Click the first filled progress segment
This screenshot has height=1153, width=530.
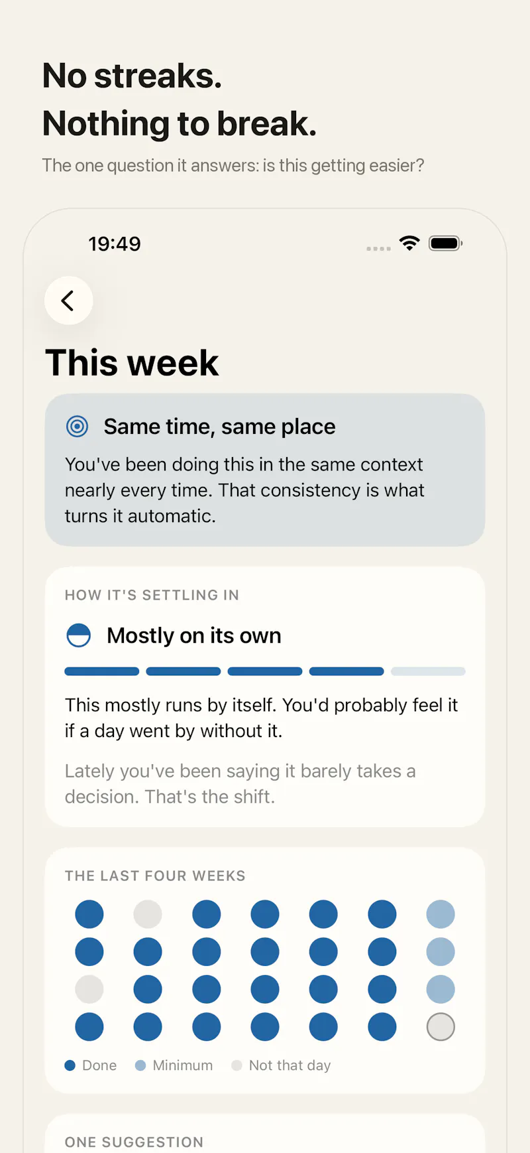102,671
